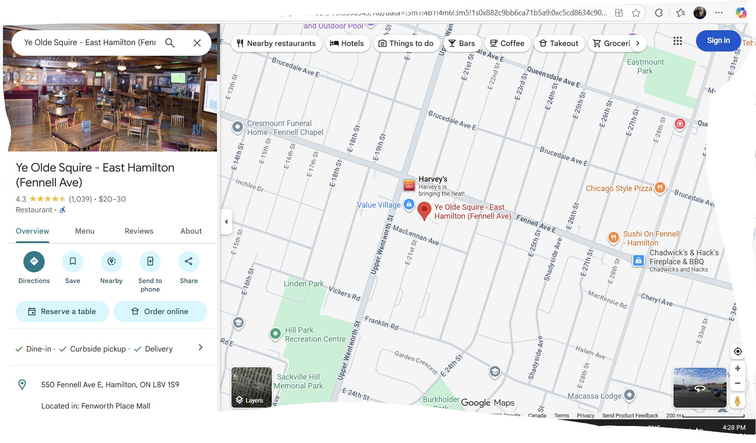Filter map by Coffee chip

(x=507, y=43)
